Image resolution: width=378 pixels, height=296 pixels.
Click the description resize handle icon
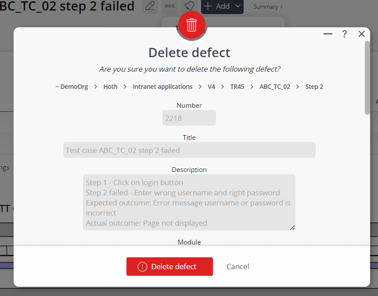[x=292, y=227]
